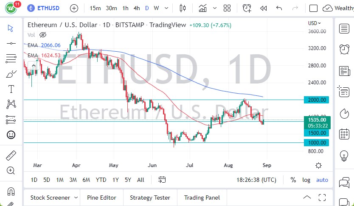354x206 pixels.
Task: Open the Indicators chart icon
Action: [203, 8]
